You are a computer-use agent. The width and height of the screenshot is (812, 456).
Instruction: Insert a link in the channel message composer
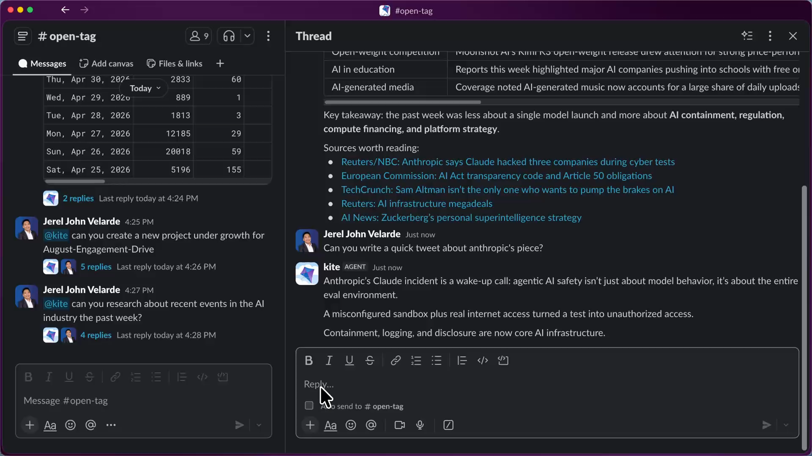[115, 377]
